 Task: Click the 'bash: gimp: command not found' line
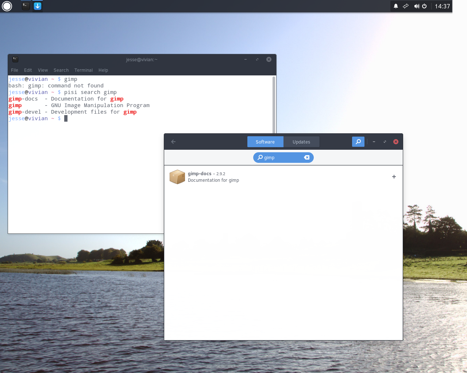click(x=56, y=86)
